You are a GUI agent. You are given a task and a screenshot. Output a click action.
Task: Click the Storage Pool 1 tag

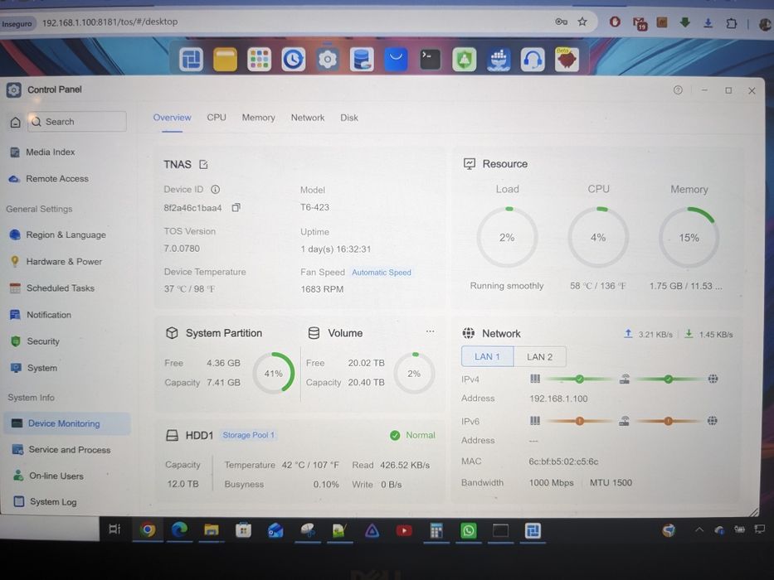[x=248, y=435]
